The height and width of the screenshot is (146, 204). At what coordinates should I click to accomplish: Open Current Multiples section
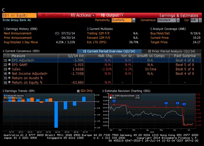click(100, 29)
